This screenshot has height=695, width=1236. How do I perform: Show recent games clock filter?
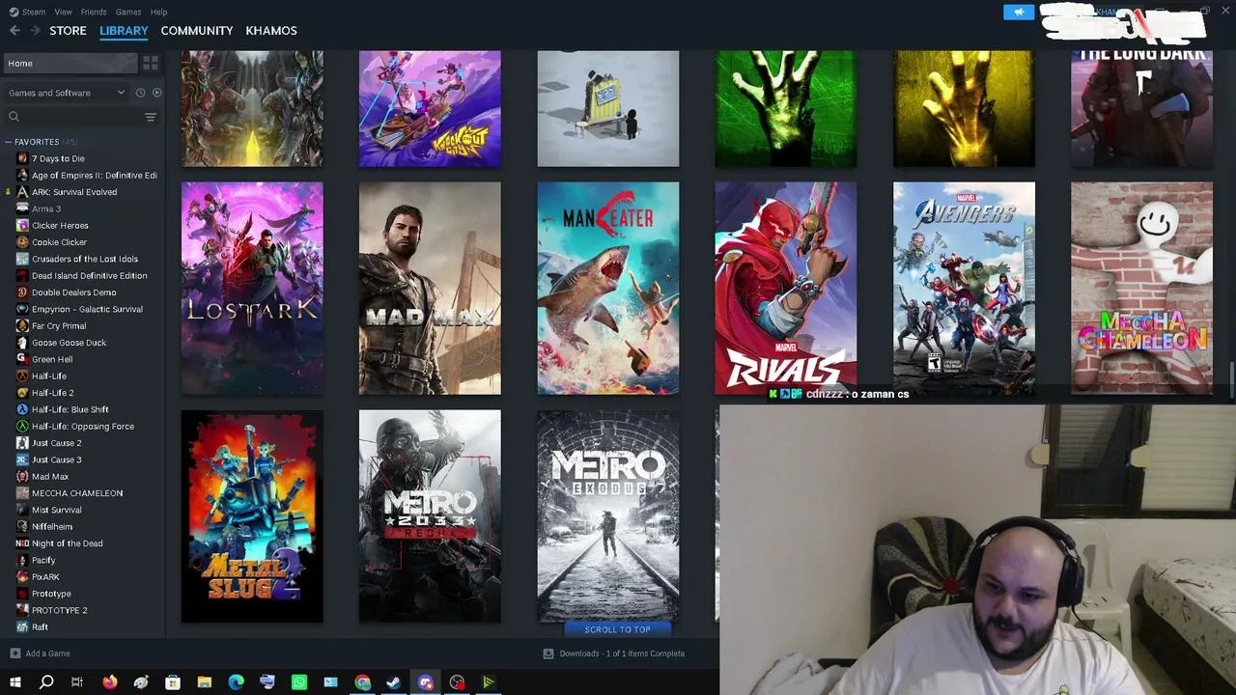pos(140,93)
